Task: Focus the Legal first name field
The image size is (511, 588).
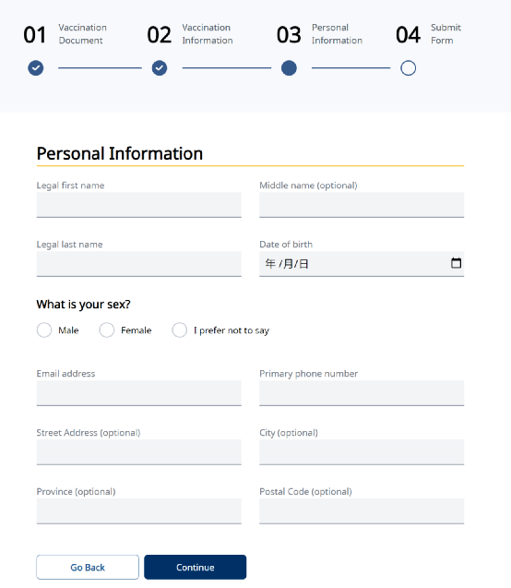Action: 139,205
